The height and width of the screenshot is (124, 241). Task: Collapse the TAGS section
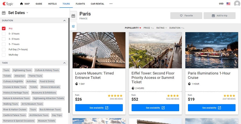pyautogui.click(x=64, y=63)
